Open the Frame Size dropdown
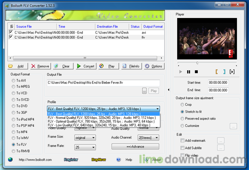 [85, 138]
